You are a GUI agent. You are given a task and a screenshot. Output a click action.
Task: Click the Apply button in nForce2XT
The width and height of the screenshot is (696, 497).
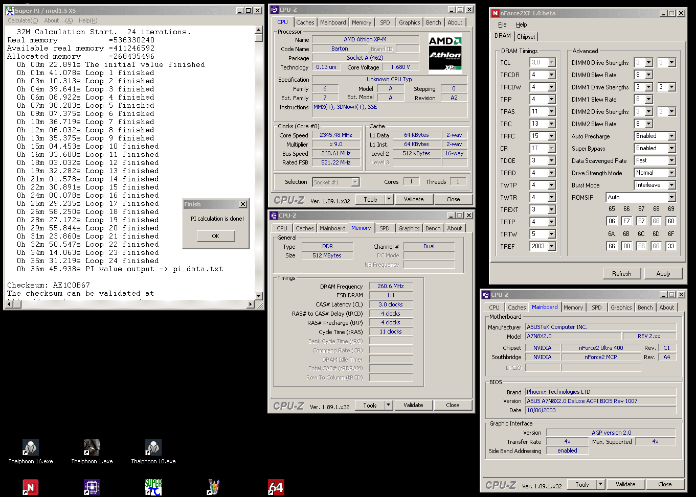(x=663, y=274)
